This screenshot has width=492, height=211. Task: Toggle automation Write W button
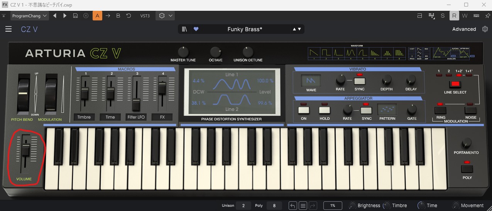(465, 16)
